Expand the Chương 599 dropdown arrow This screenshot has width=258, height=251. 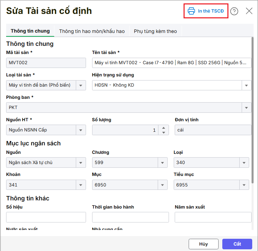point(162,163)
